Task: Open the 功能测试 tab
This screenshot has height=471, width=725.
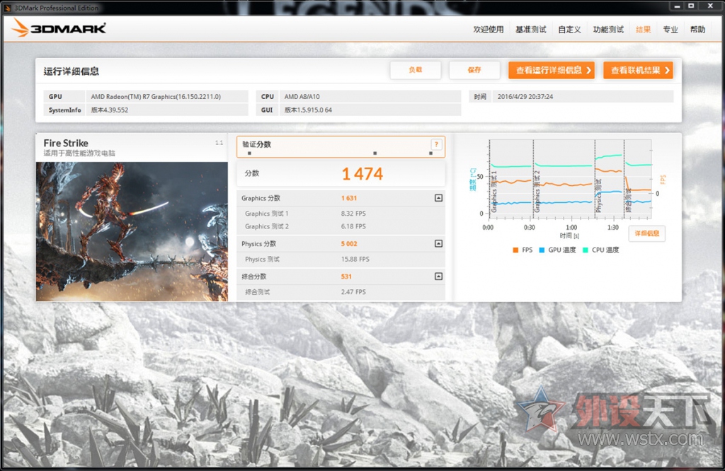Action: [x=608, y=30]
